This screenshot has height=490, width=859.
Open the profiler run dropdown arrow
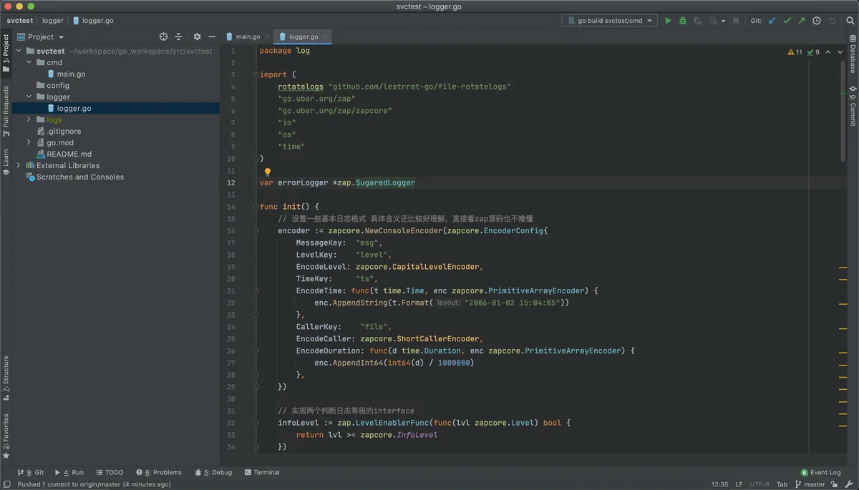coord(724,21)
